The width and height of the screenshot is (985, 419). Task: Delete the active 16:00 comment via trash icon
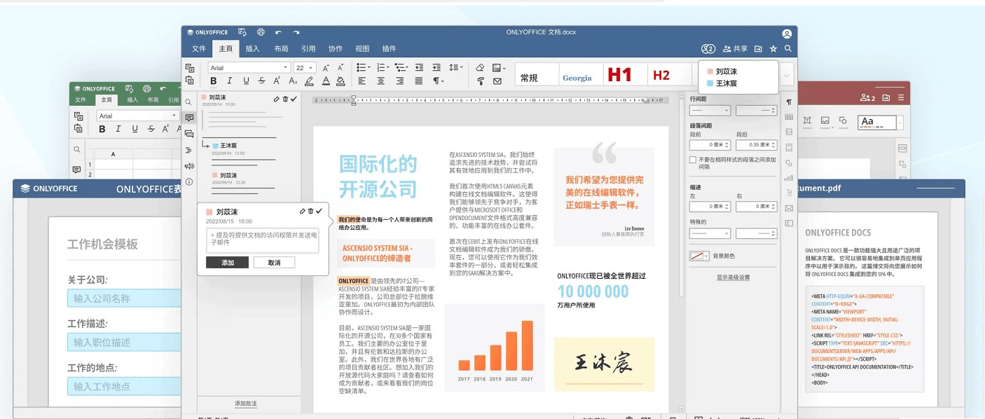[x=311, y=211]
